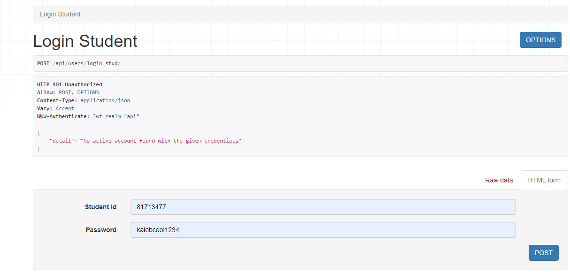
Task: Switch to the Raw data tab
Action: (x=499, y=180)
